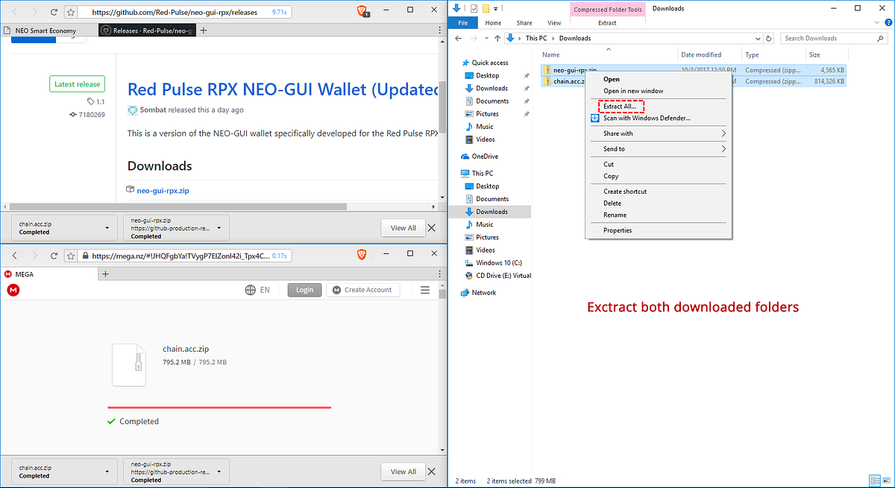Click the search magnifier in Search Downloads
895x488 pixels.
click(882, 38)
